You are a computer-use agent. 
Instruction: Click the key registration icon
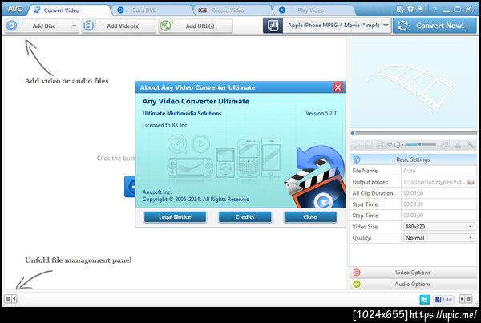coord(421,9)
